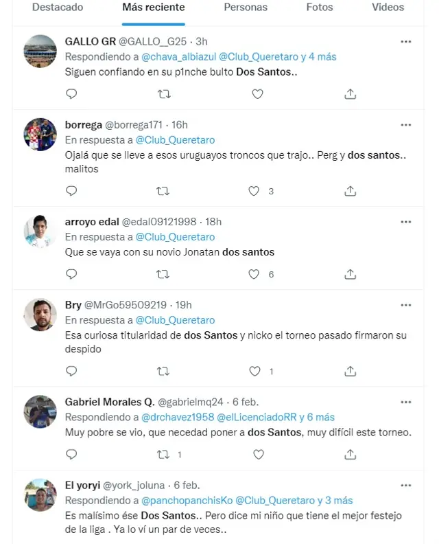Open more options on borrega's tweet
The height and width of the screenshot is (544, 439).
click(406, 125)
